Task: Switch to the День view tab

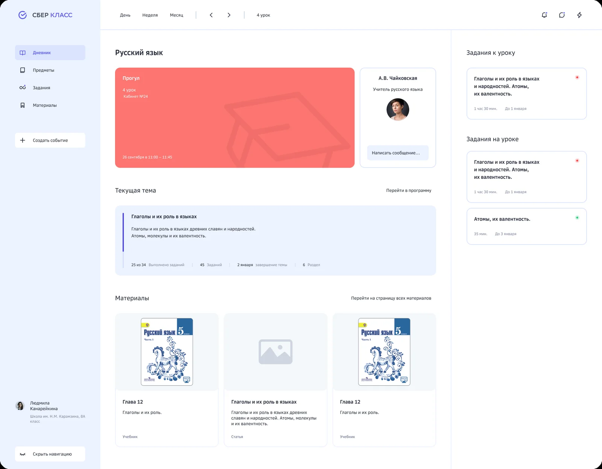Action: click(x=125, y=15)
